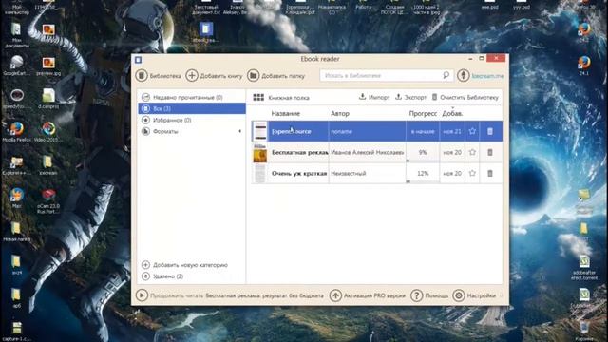This screenshot has width=608, height=342.
Task: Sort by Добав. date column header
Action: click(x=452, y=114)
